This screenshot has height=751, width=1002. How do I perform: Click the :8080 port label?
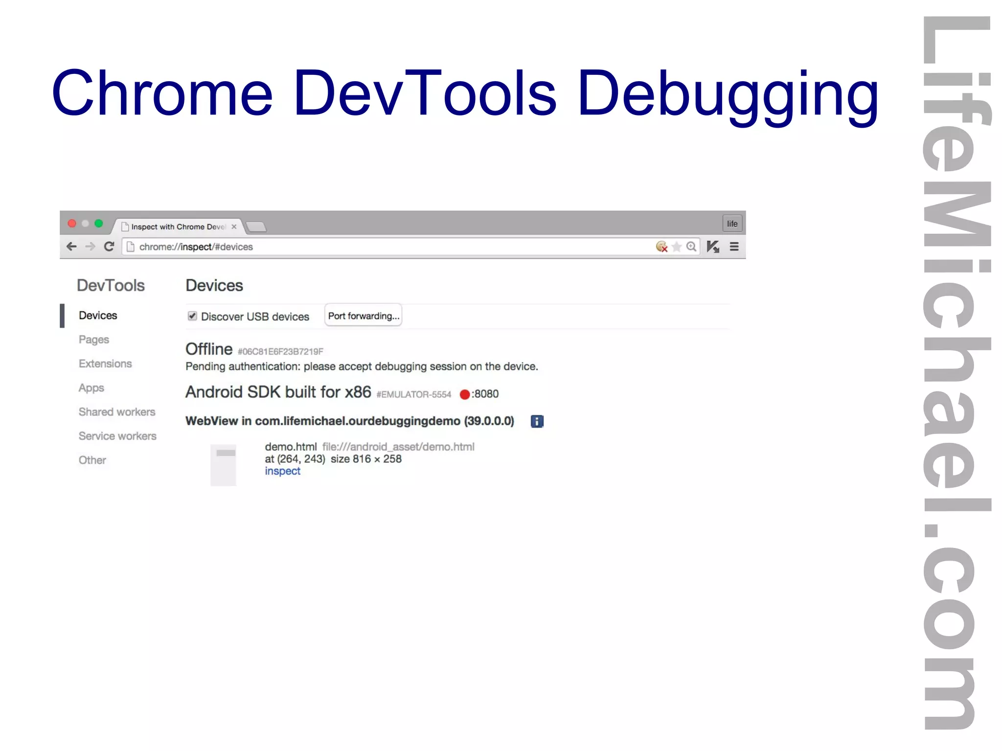[x=485, y=394]
